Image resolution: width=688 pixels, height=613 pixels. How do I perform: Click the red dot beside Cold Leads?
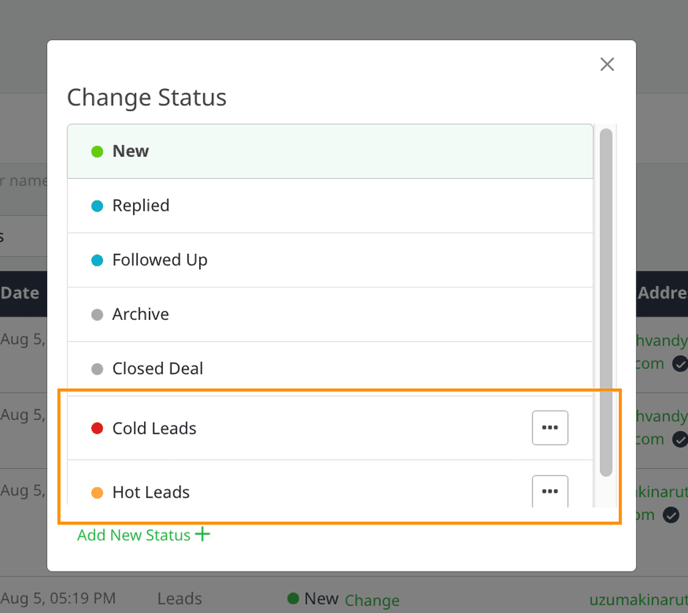pyautogui.click(x=97, y=428)
